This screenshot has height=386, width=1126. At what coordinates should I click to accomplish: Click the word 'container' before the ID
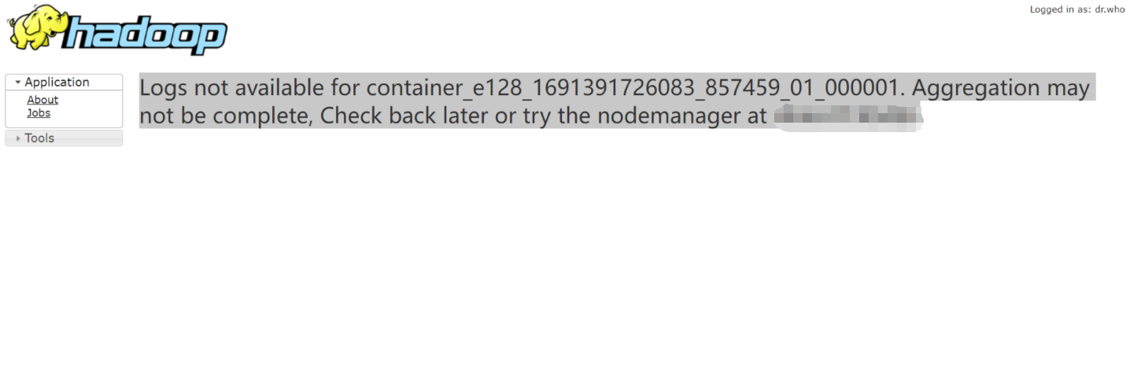click(413, 88)
